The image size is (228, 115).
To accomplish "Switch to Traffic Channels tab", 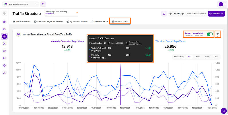I will 22,21.
